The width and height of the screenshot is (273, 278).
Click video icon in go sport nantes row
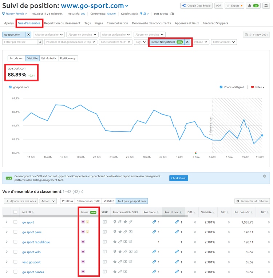125,271
